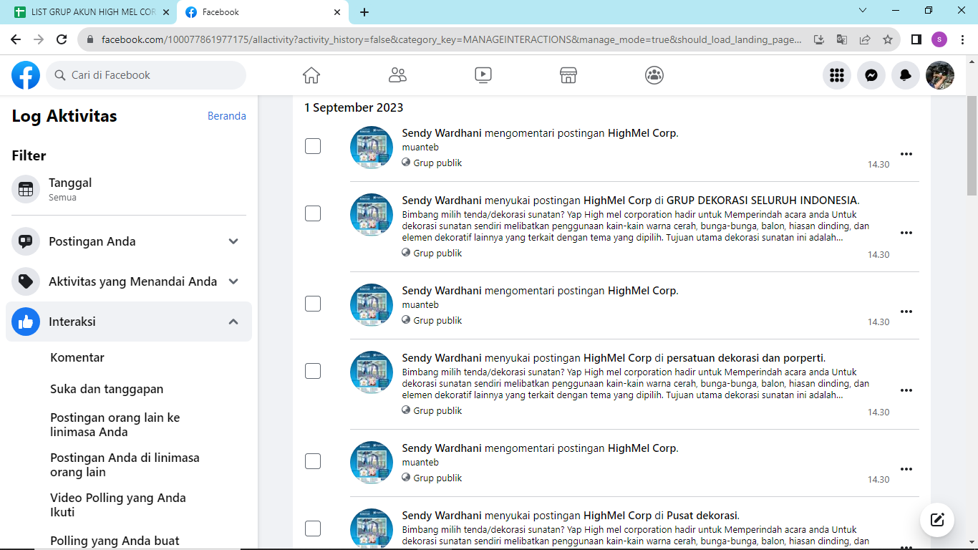Reload the Facebook page
The height and width of the screenshot is (550, 978).
pyautogui.click(x=62, y=39)
